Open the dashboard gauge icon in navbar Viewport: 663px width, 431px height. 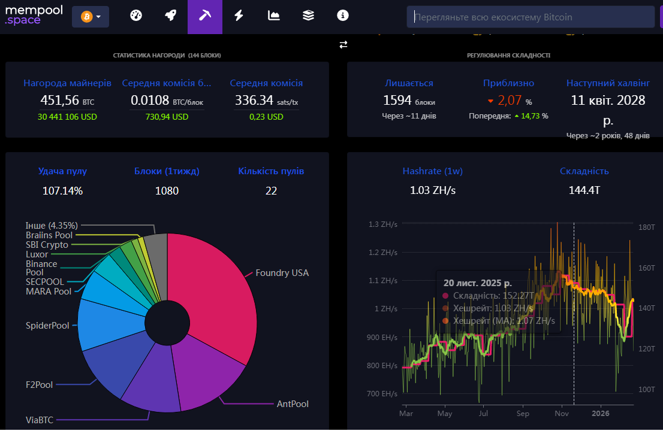pos(136,16)
